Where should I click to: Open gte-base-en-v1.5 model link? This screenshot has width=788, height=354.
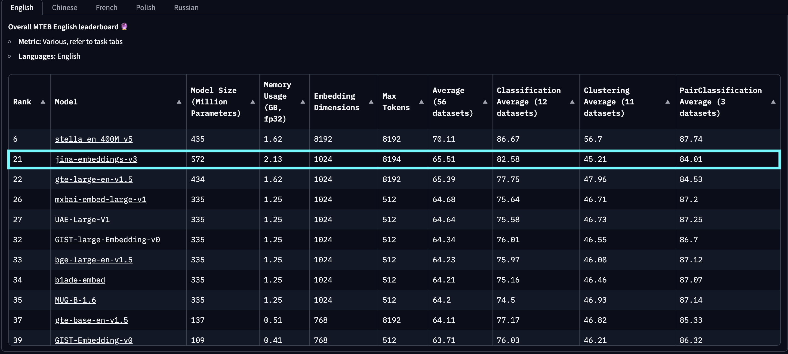pos(91,320)
